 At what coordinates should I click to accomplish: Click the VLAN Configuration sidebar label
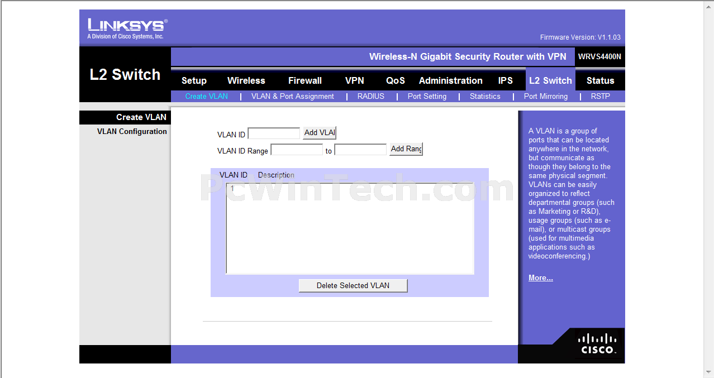[132, 131]
